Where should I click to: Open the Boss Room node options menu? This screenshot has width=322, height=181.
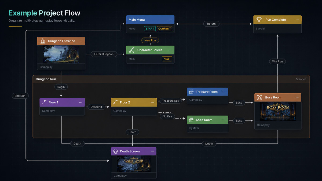[x=297, y=97]
